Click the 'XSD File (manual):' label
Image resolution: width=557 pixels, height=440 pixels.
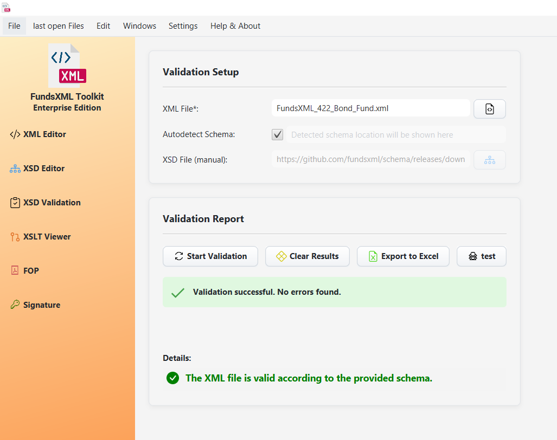point(195,160)
